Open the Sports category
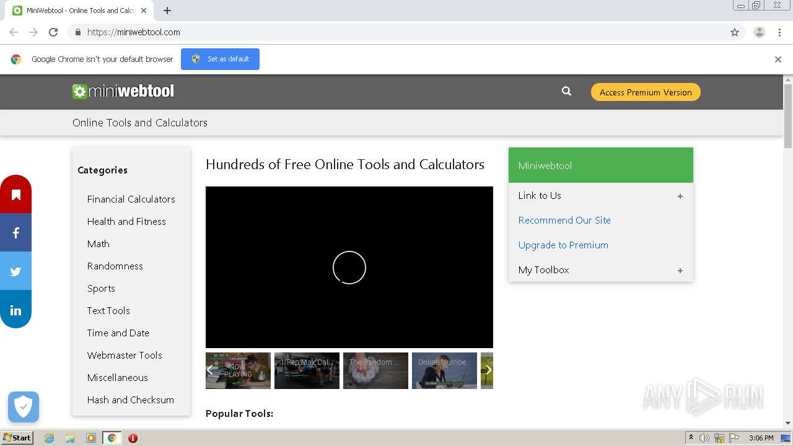The image size is (793, 446). [x=101, y=289]
